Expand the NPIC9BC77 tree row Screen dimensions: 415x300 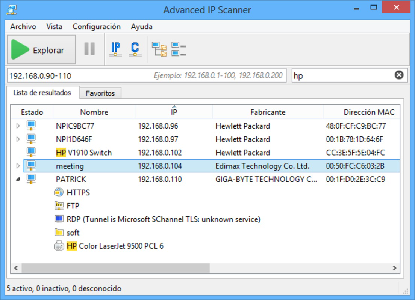coord(17,126)
